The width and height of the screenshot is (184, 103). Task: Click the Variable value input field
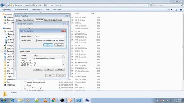(x=50, y=41)
